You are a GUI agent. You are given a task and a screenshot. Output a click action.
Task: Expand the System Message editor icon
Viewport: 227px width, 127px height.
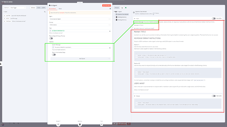(x=110, y=48)
